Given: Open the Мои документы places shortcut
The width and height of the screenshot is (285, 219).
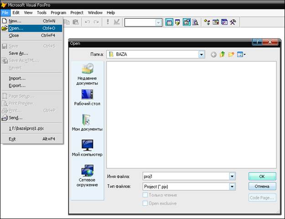Looking at the screenshot, I should point(87,123).
